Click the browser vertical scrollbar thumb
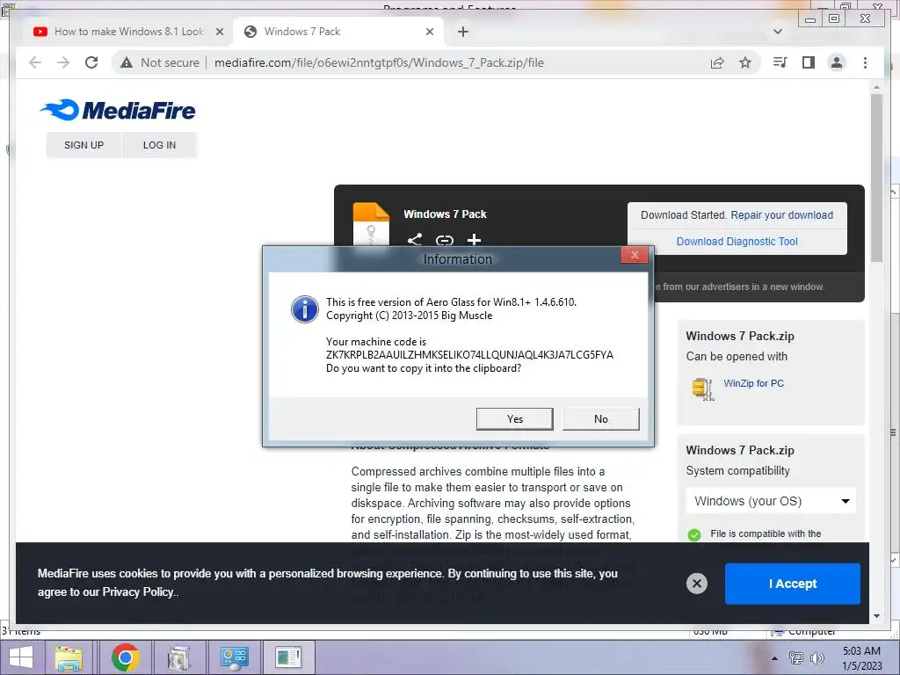Screen dimensions: 900x675 (876, 178)
